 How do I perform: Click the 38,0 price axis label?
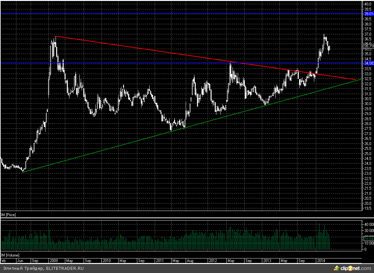pyautogui.click(x=368, y=24)
